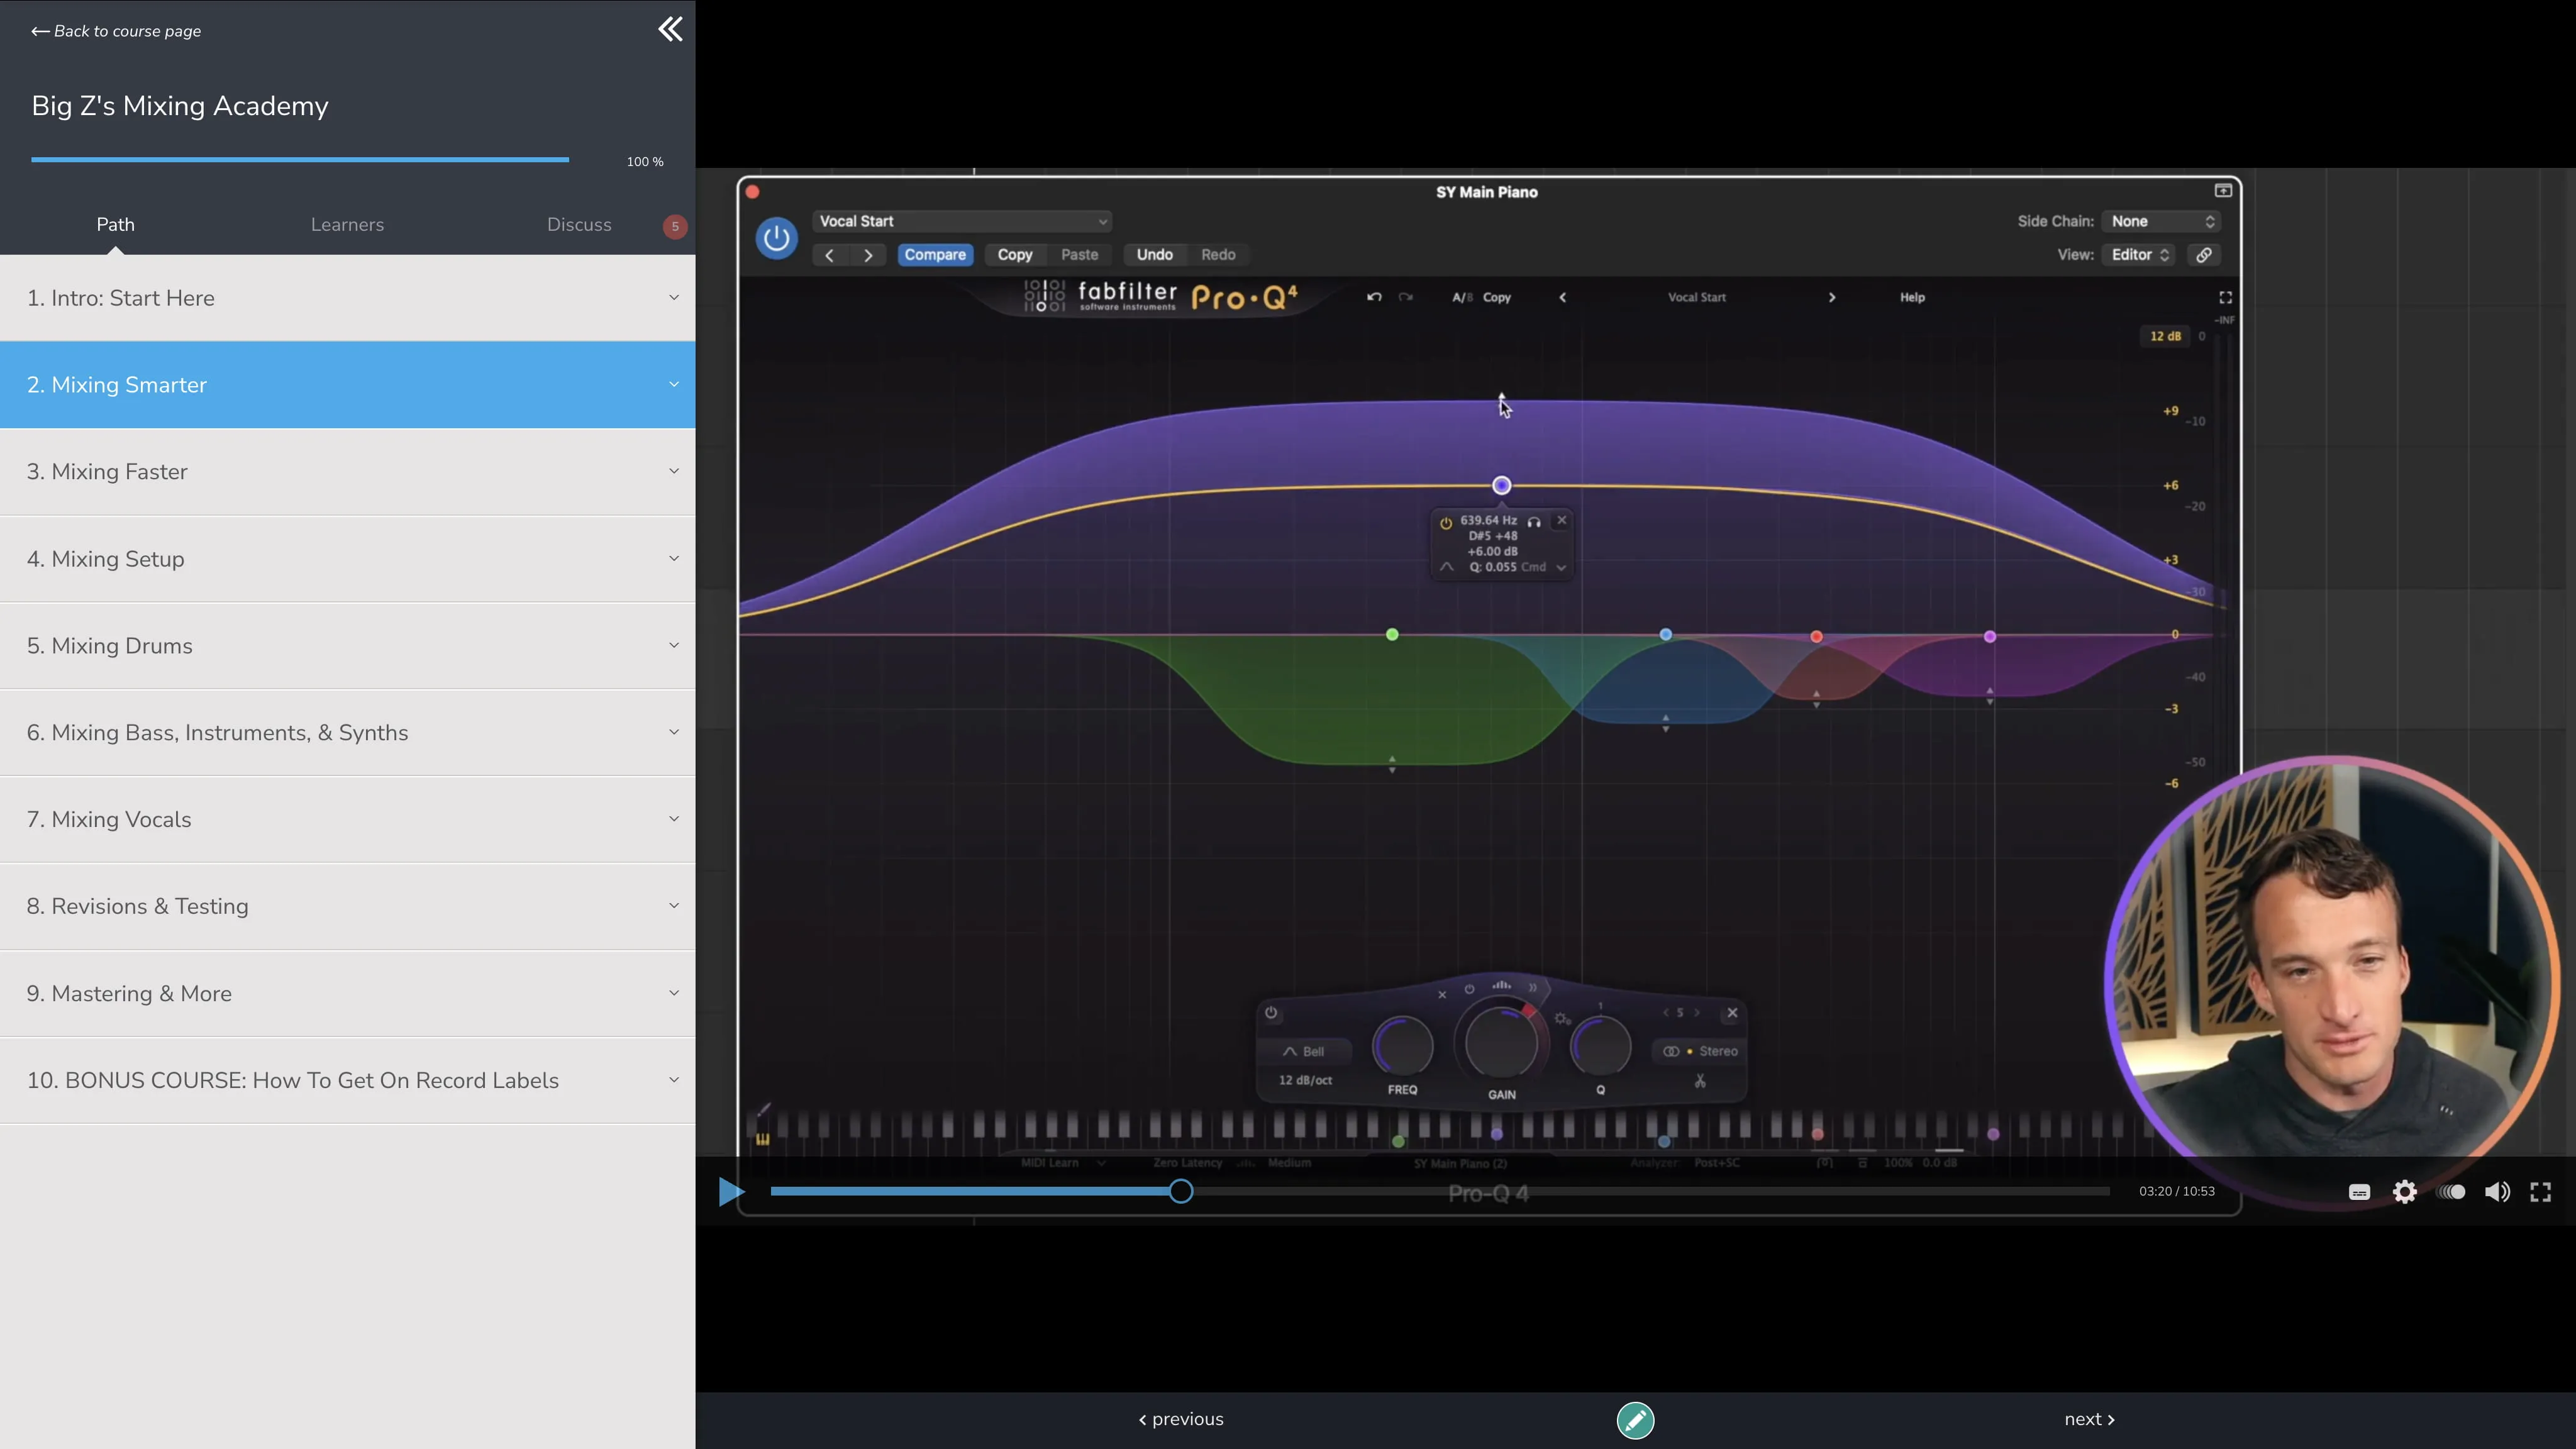Image resolution: width=2576 pixels, height=1449 pixels.
Task: Open the Vocal Start preset dropdown
Action: [x=962, y=221]
